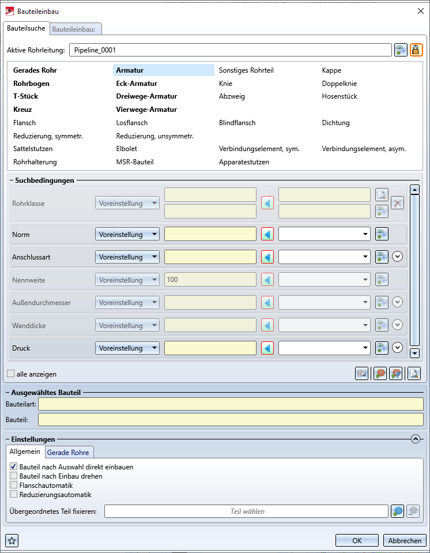Collapse the Einstellungen section
Viewport: 430px width, 553px height.
coord(416,439)
